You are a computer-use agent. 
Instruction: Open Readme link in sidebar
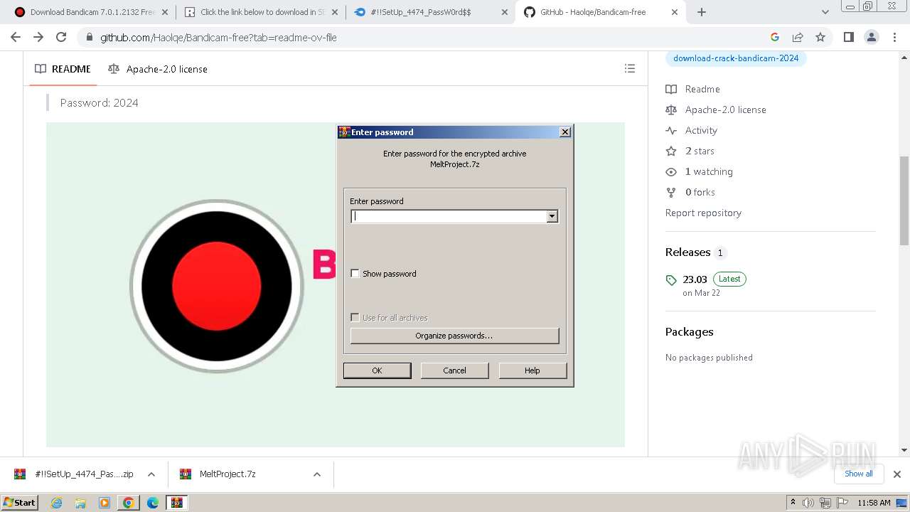693,89
